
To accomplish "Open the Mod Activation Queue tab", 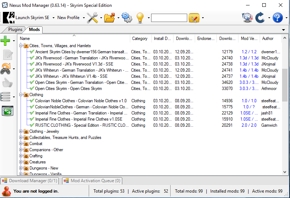I will [x=92, y=181].
